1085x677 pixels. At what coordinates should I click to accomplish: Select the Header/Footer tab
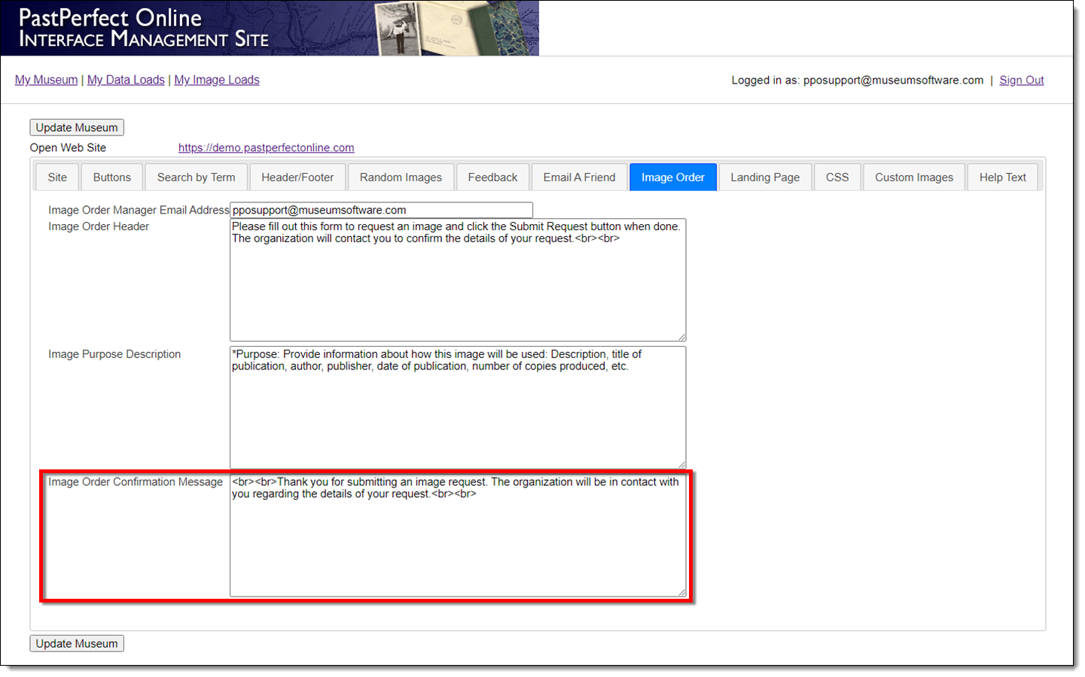click(297, 178)
